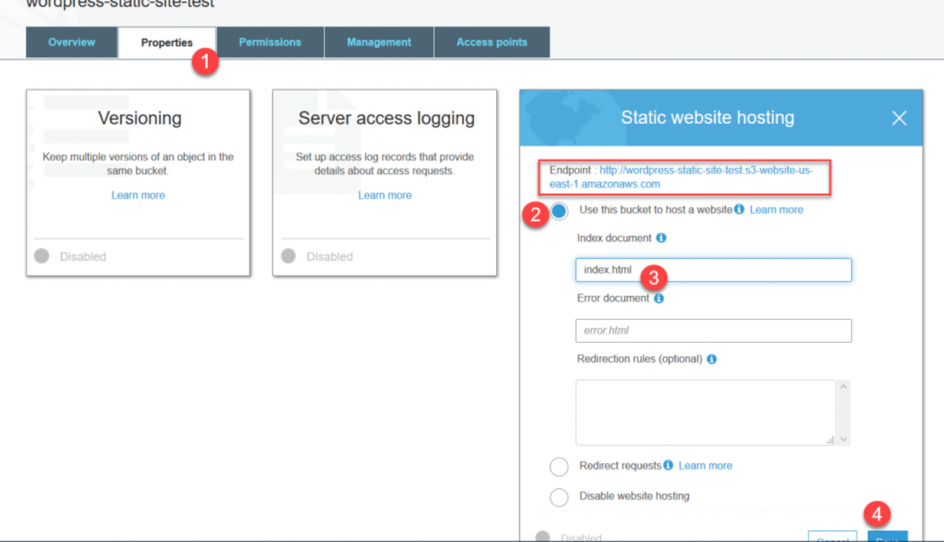Viewport: 944px width, 542px height.
Task: Close the Static website hosting panel
Action: pyautogui.click(x=899, y=118)
